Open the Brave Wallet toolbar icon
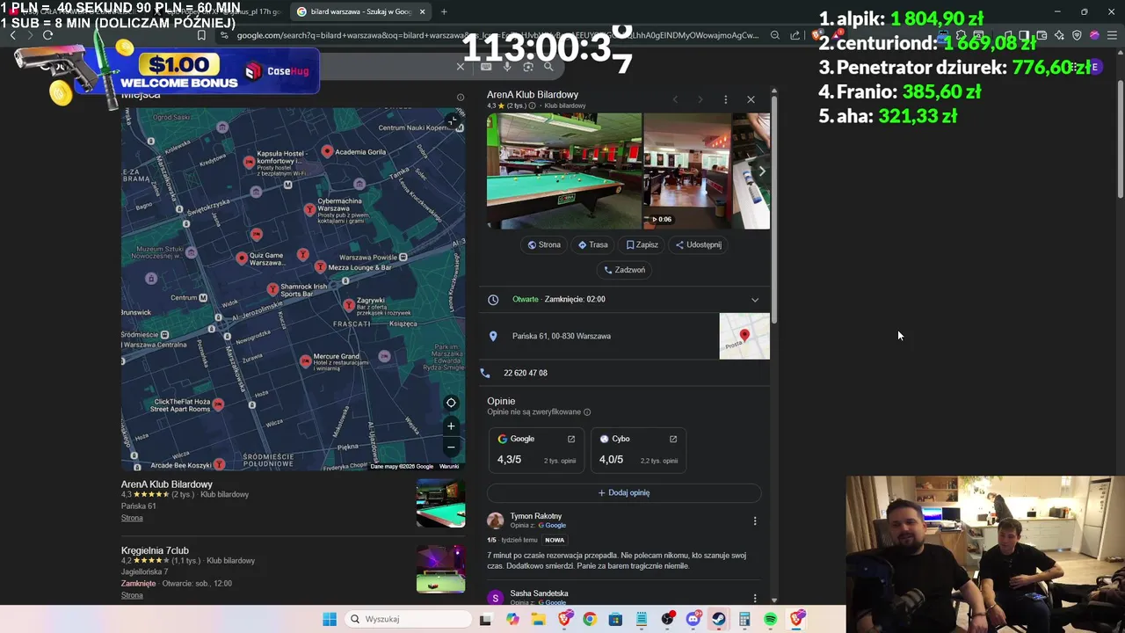 pyautogui.click(x=1042, y=35)
